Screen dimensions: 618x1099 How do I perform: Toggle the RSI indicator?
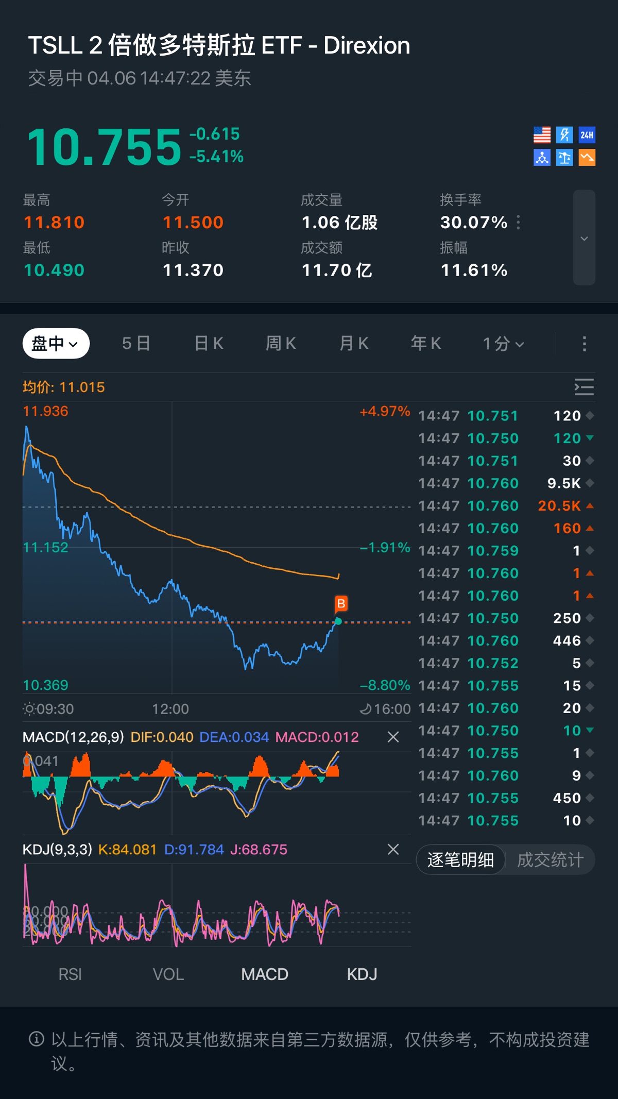click(x=70, y=974)
